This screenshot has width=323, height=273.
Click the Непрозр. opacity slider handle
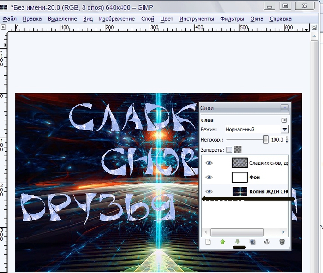point(266,140)
